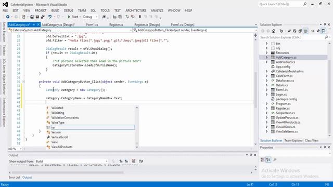
Task: Click the Property Pages wrench in Properties panel
Action: pyautogui.click(x=275, y=159)
